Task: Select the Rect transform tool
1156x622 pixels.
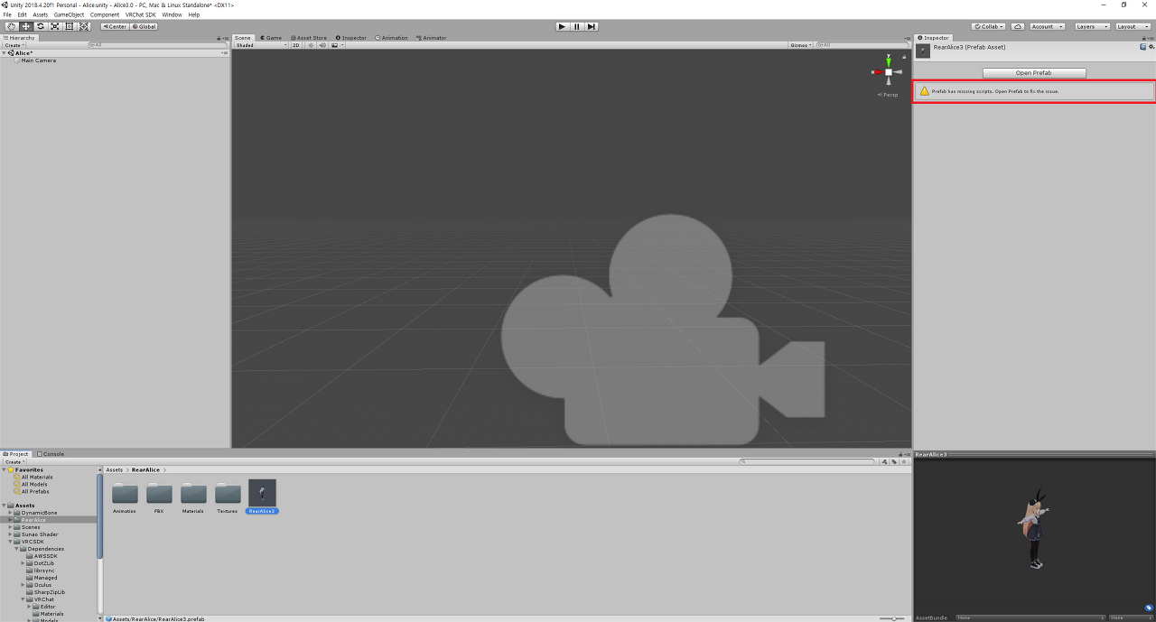Action: click(70, 25)
